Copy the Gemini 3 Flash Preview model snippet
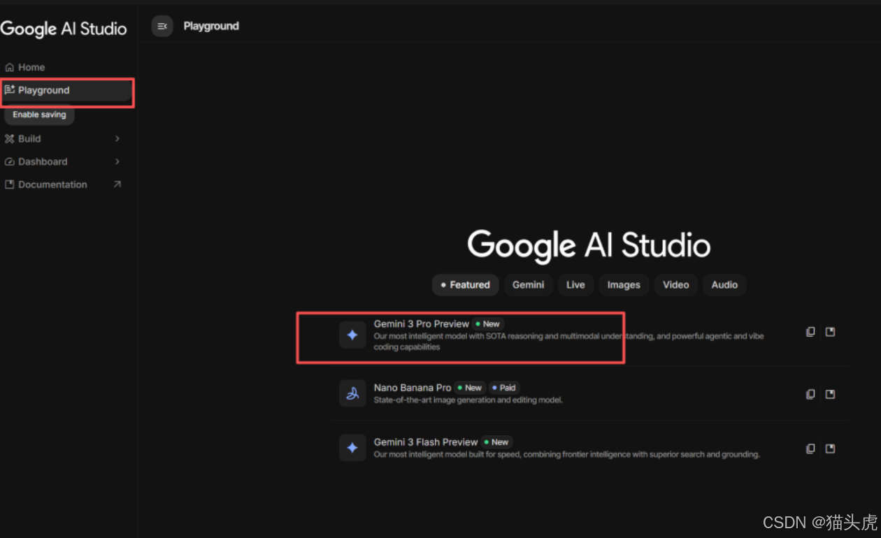Image resolution: width=881 pixels, height=538 pixels. (x=810, y=448)
